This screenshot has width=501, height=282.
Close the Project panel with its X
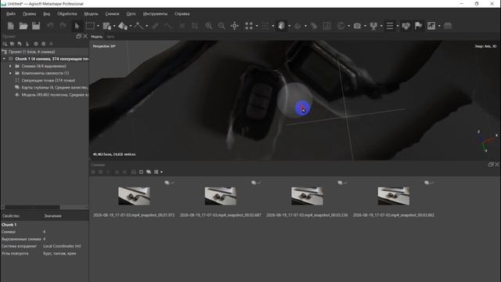tap(85, 37)
